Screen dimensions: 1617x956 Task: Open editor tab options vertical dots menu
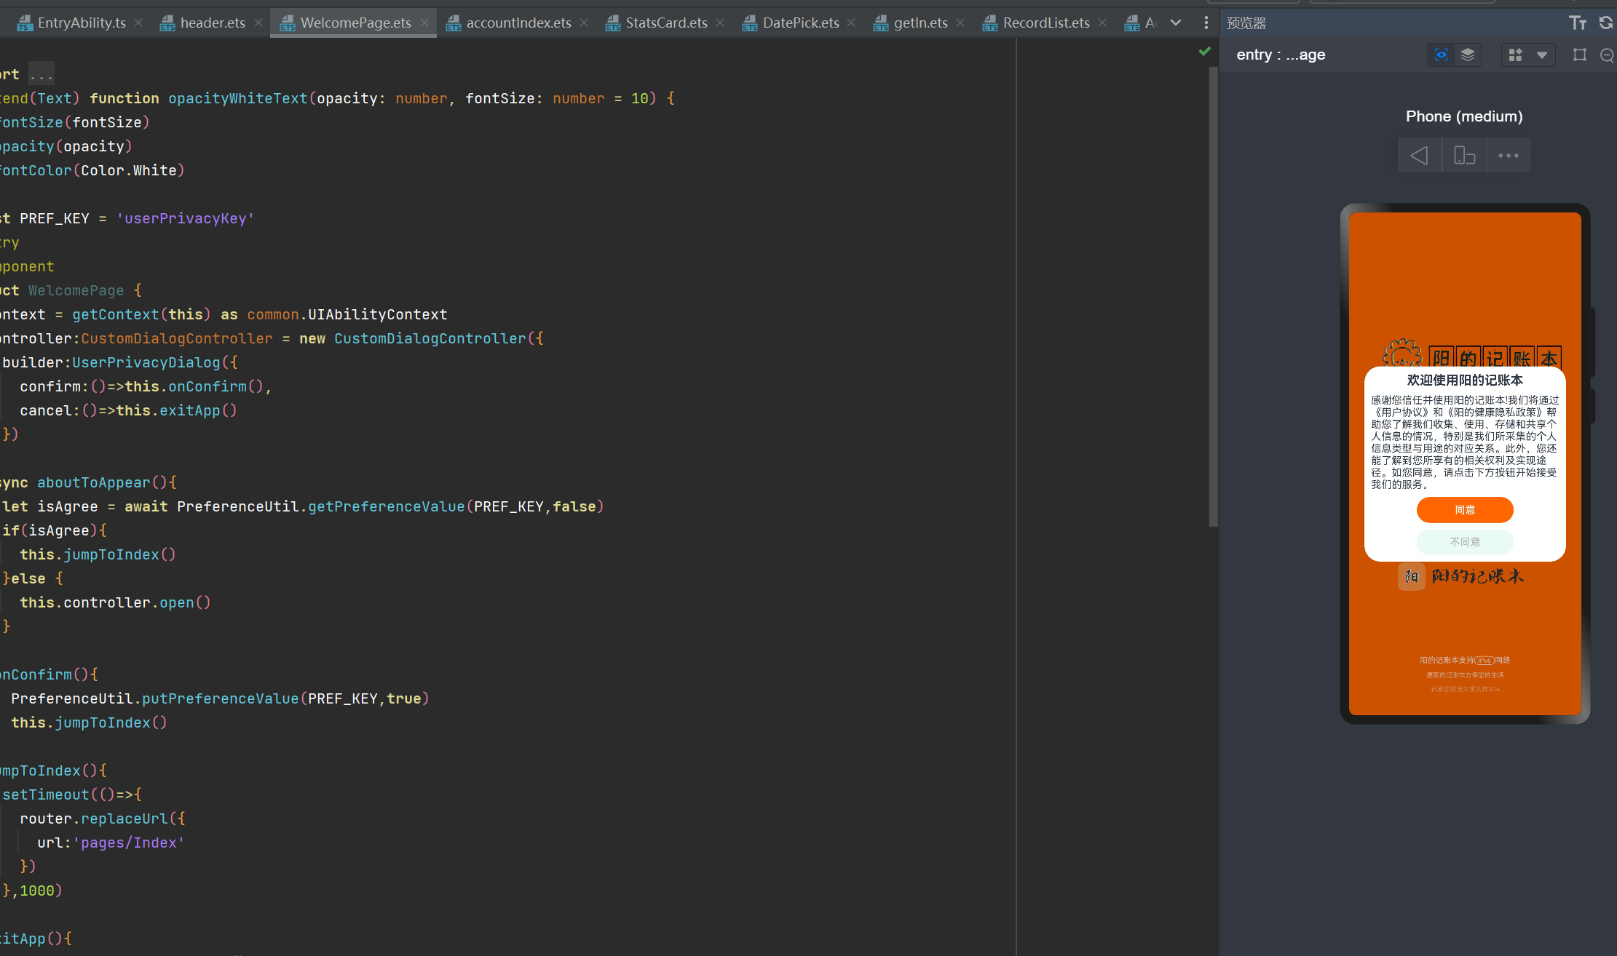pyautogui.click(x=1206, y=23)
